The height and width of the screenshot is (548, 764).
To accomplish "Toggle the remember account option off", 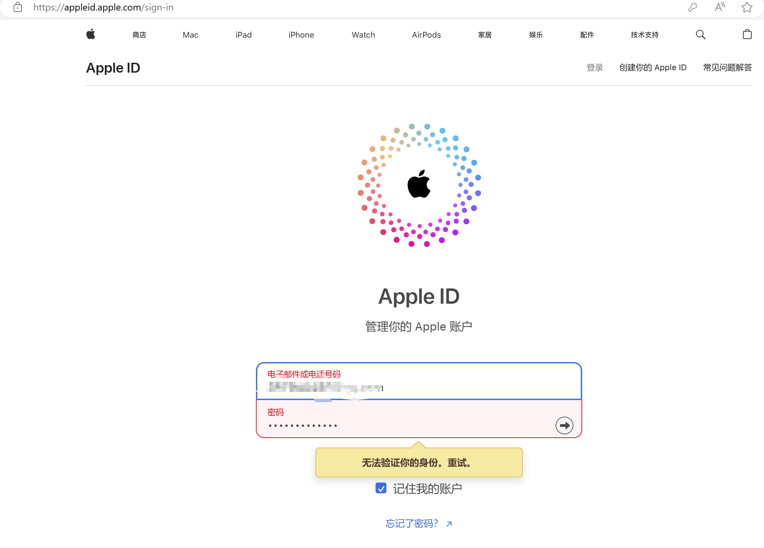I will click(381, 489).
